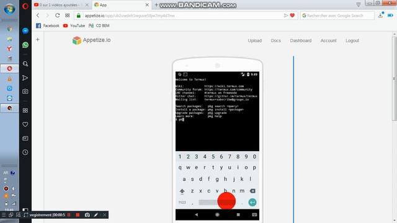This screenshot has width=397, height=223.
Task: Tap the letter z key
Action: tap(192, 191)
